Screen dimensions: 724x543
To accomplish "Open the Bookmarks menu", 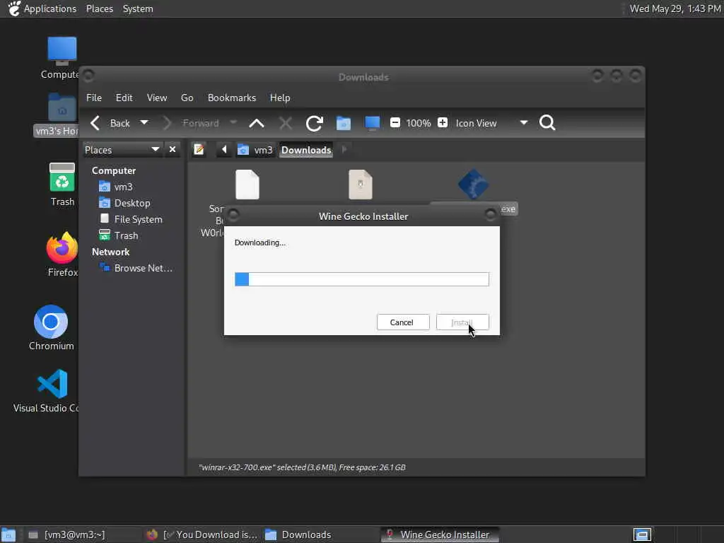I will point(232,98).
